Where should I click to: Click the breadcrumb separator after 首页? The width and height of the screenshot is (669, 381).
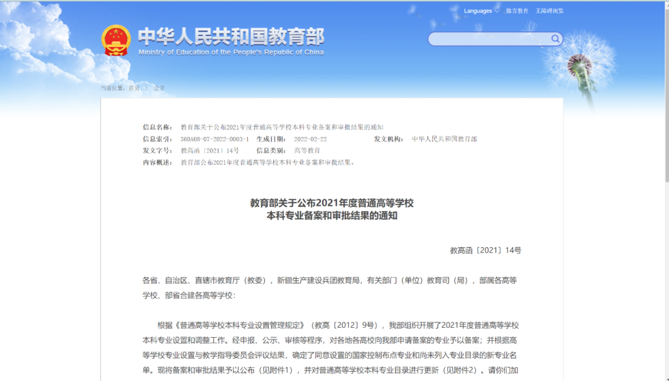coord(146,88)
